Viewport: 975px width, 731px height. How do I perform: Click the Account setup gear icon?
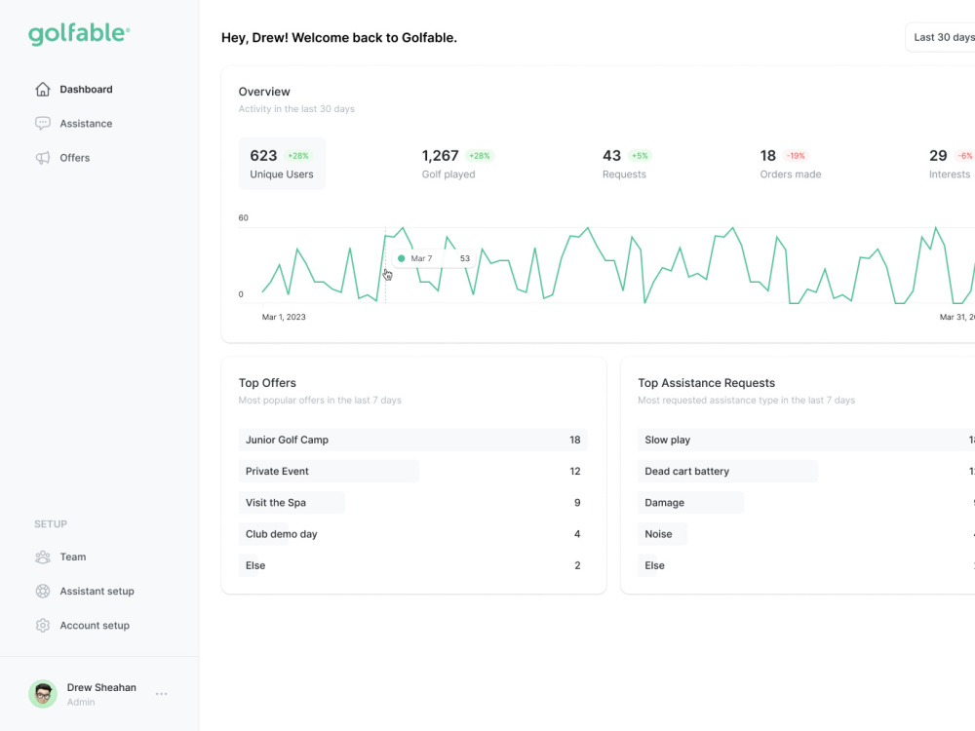tap(43, 625)
